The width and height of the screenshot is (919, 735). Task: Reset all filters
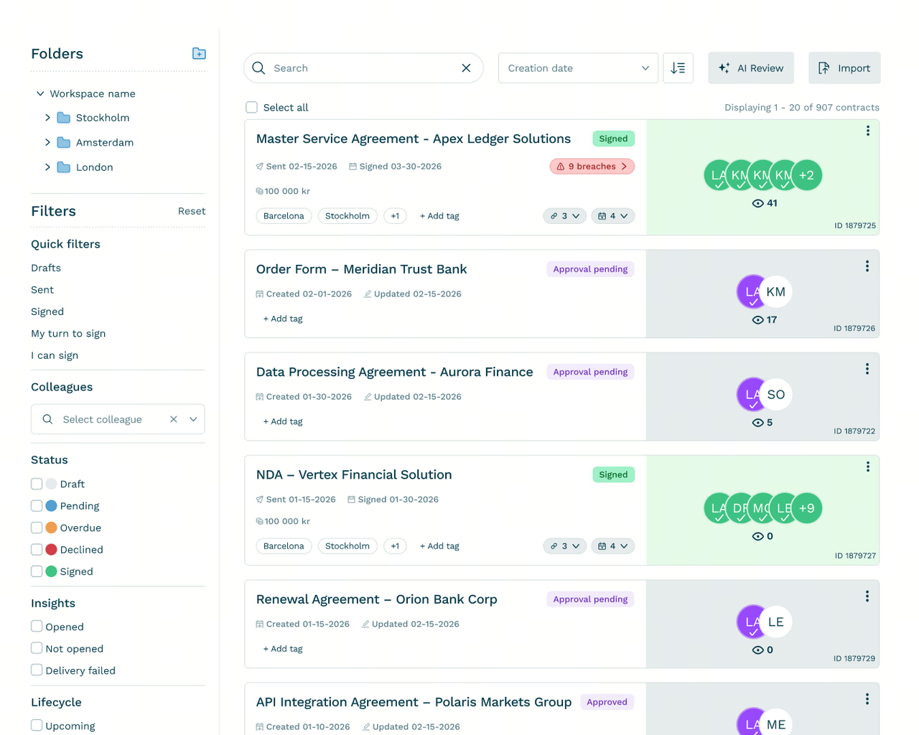[x=192, y=211]
